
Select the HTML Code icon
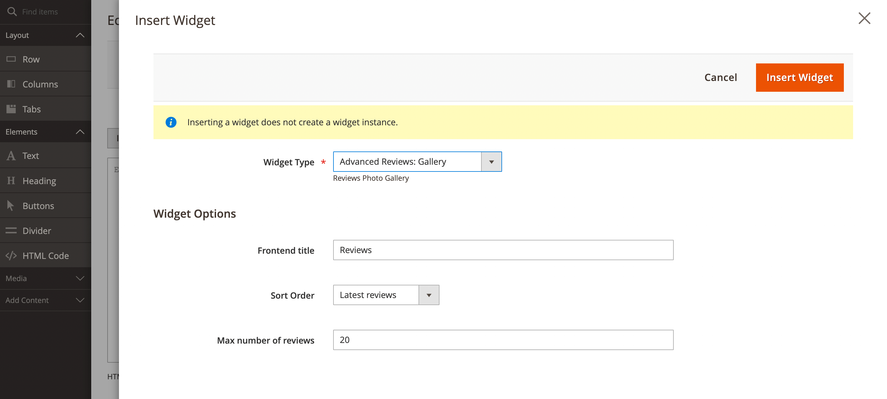click(11, 256)
